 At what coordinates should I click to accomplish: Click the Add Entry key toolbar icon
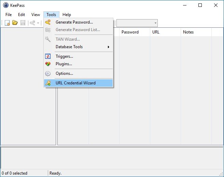(32, 23)
